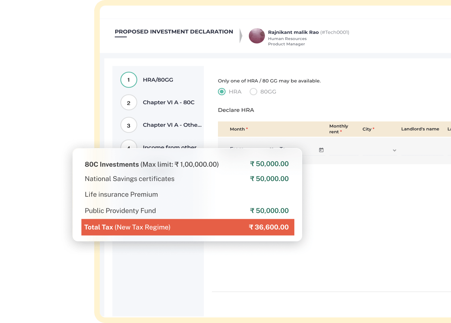Click step 4 circle for Income from other sources
Image resolution: width=451 pixels, height=323 pixels.
128,147
